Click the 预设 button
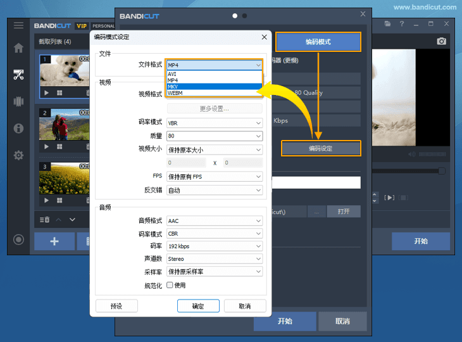The image size is (462, 342). click(x=116, y=306)
